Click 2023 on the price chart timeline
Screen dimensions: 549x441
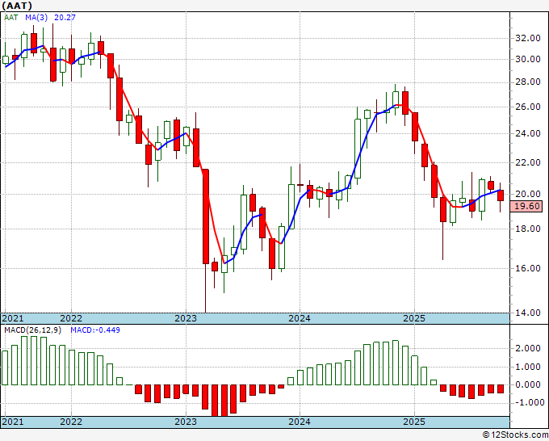tap(186, 318)
